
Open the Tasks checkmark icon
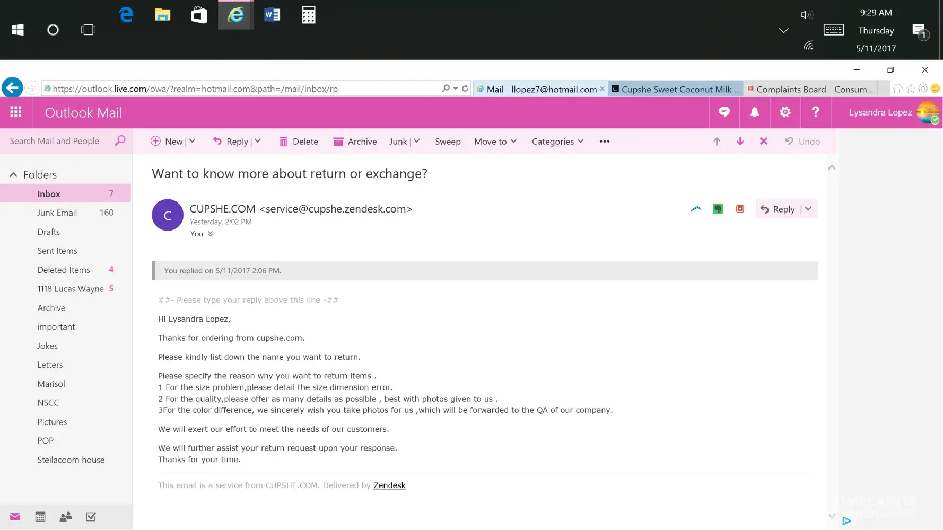coord(91,517)
